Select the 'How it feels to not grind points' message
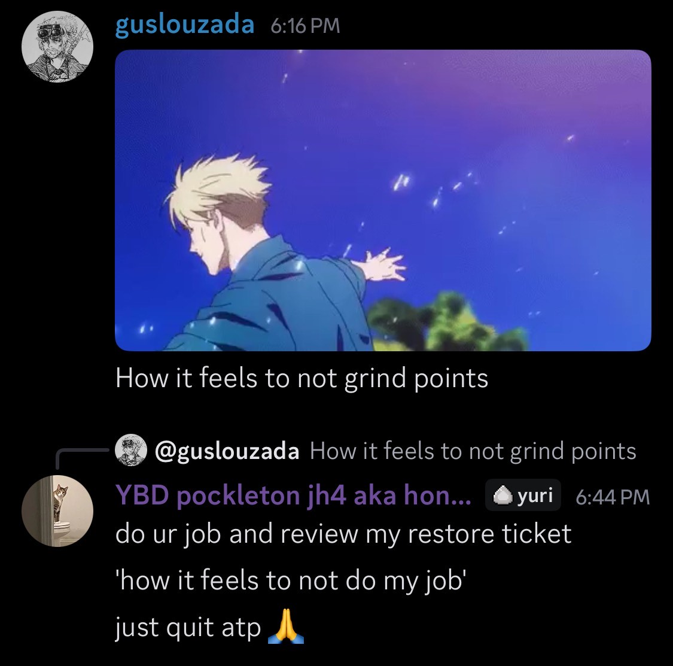 coord(302,379)
